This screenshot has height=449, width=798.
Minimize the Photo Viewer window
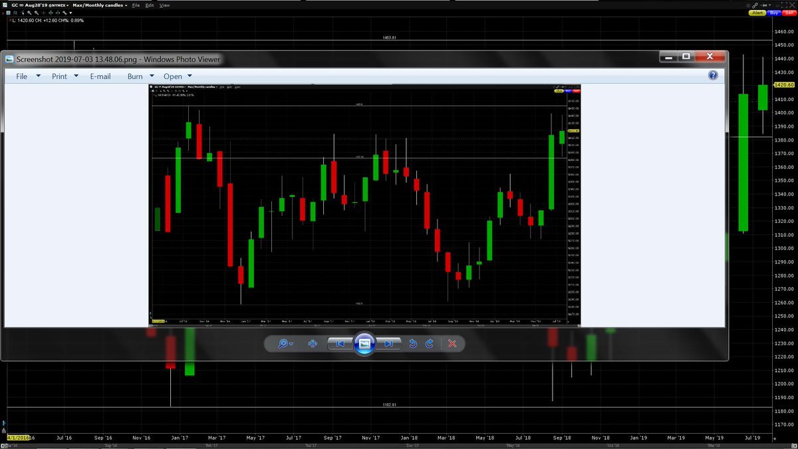click(x=670, y=57)
